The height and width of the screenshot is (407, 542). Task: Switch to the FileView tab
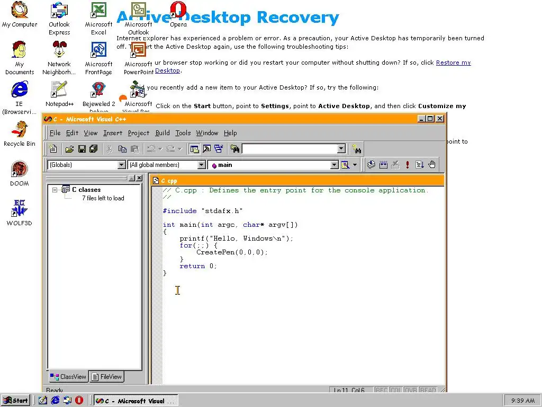[106, 377]
